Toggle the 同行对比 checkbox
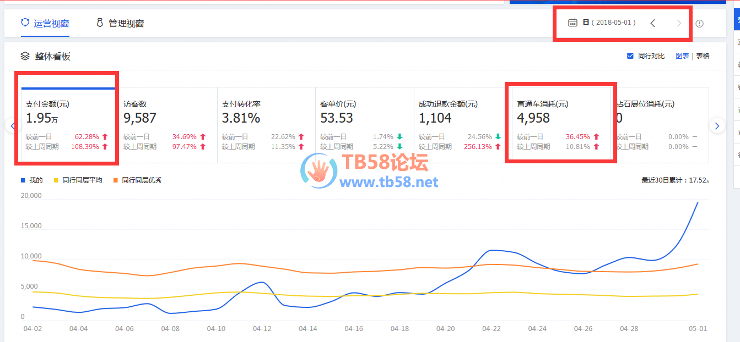The height and width of the screenshot is (342, 740). [x=630, y=56]
